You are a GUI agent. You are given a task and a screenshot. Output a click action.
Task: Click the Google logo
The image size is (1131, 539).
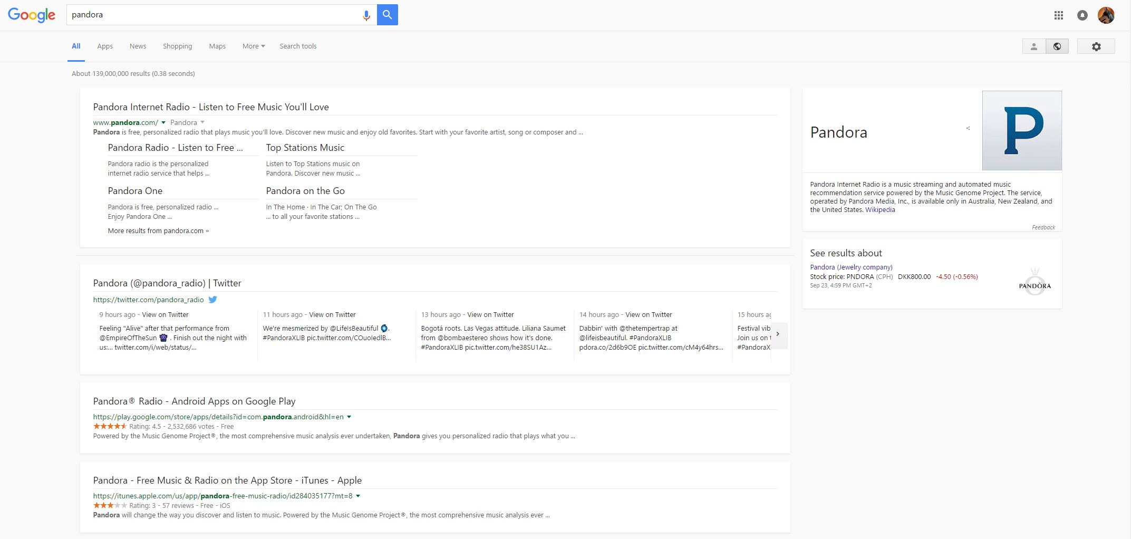point(32,15)
